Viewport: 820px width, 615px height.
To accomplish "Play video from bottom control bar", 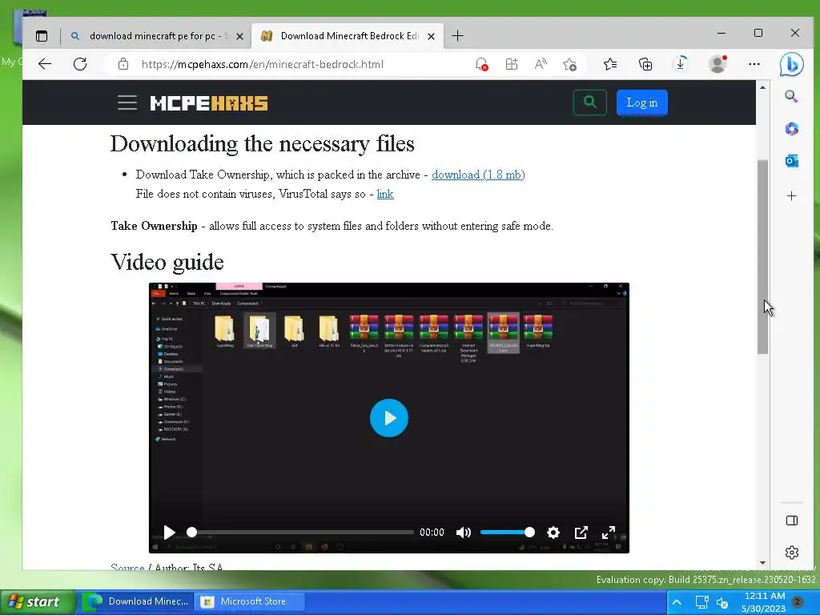I will 169,533.
